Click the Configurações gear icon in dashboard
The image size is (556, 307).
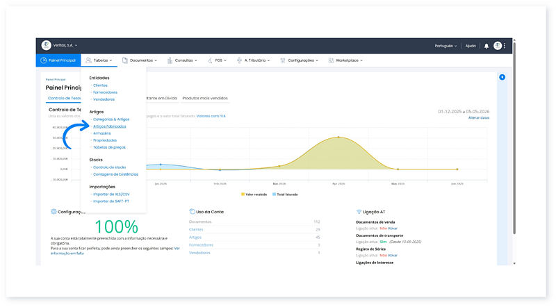pyautogui.click(x=54, y=212)
